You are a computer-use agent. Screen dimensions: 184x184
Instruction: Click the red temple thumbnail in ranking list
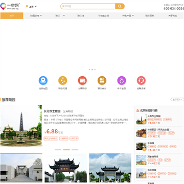point(141,133)
